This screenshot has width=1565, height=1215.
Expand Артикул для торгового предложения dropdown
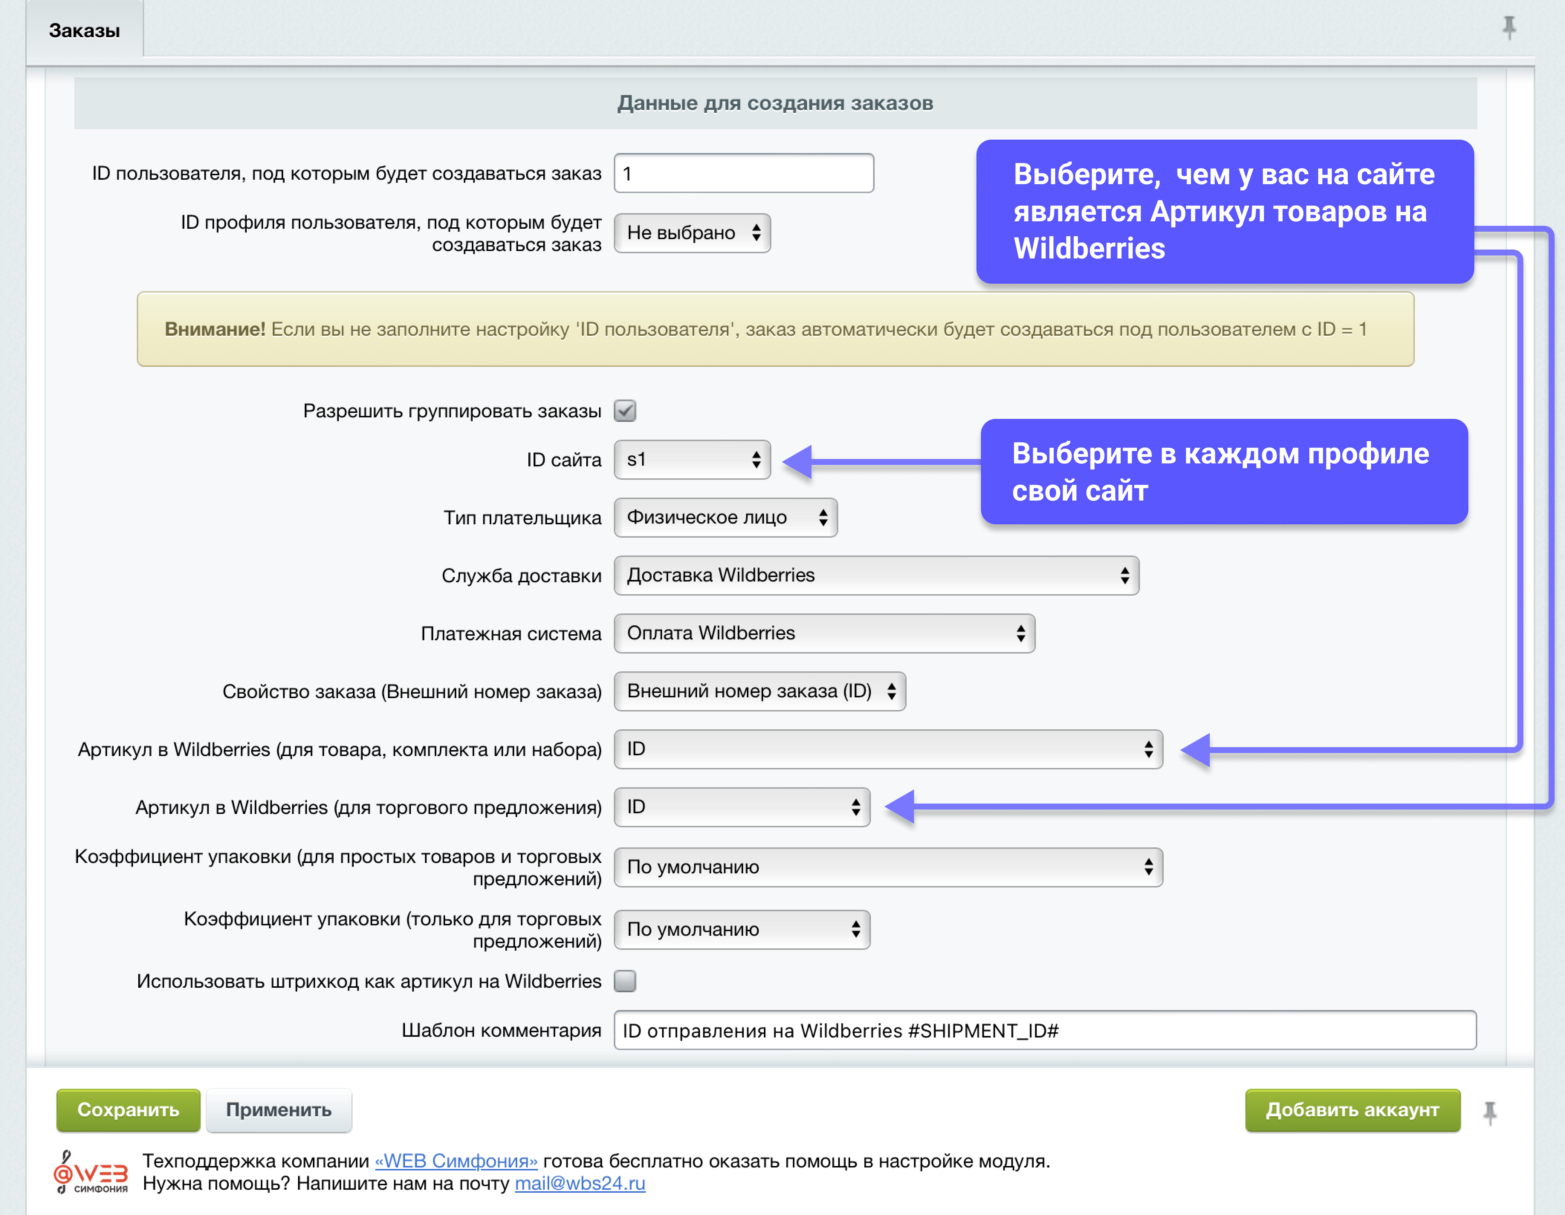coord(742,808)
